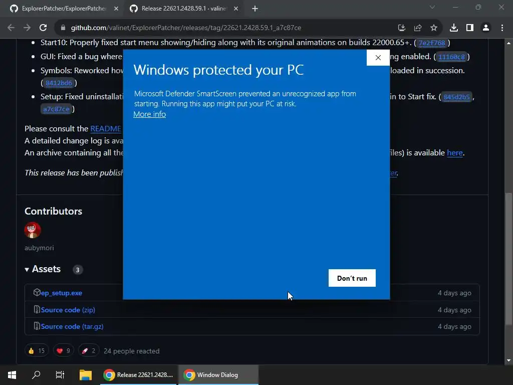This screenshot has width=513, height=385.
Task: Switch to the Release 22621.2428.59.1 browser tab
Action: tap(183, 9)
